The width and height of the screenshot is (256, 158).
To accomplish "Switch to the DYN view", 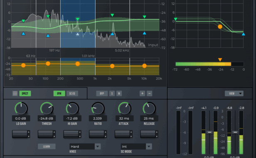I will (x=59, y=94).
